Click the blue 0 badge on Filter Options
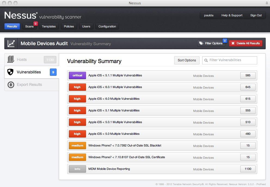 click(x=225, y=41)
